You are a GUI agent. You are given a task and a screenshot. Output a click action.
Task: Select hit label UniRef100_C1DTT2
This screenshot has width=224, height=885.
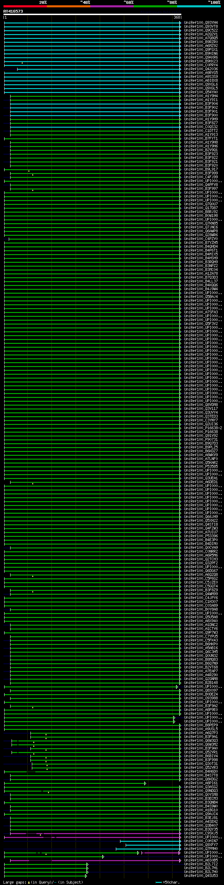(x=201, y=131)
